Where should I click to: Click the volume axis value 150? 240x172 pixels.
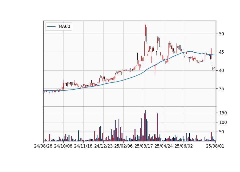click(223, 113)
